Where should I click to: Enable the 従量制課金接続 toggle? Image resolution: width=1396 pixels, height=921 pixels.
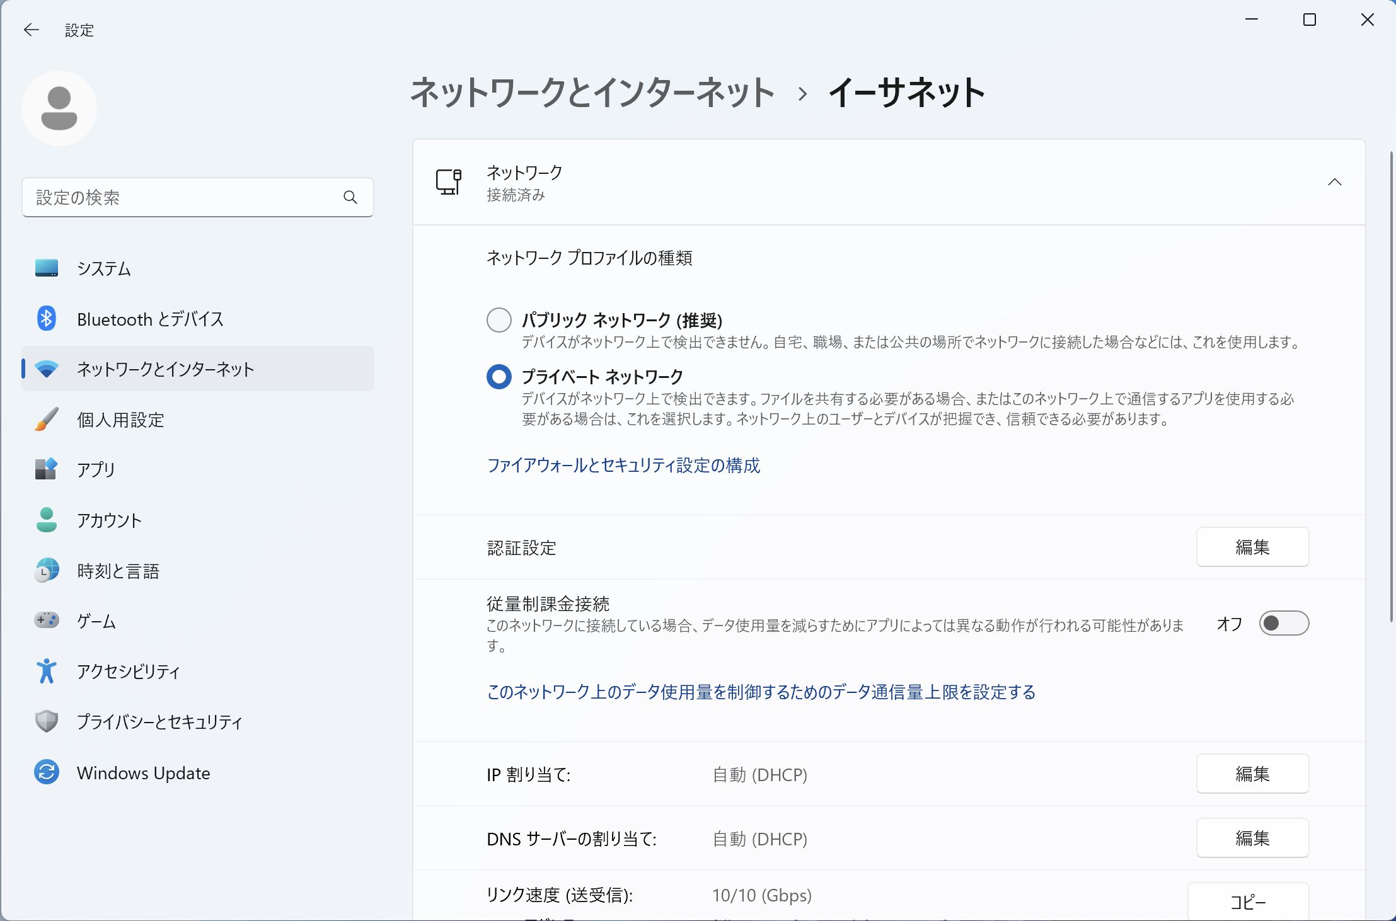(1284, 623)
